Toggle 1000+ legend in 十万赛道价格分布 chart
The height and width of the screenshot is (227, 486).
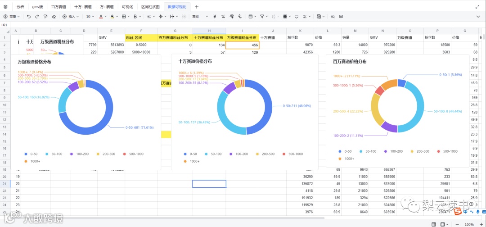point(192,161)
